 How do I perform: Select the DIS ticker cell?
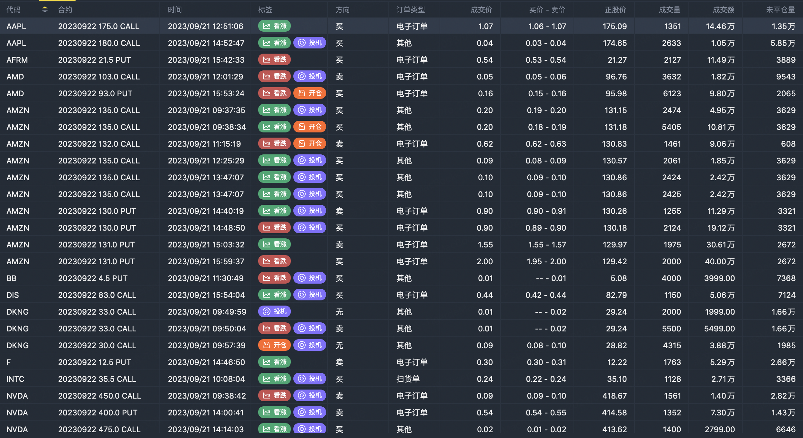[x=13, y=295]
